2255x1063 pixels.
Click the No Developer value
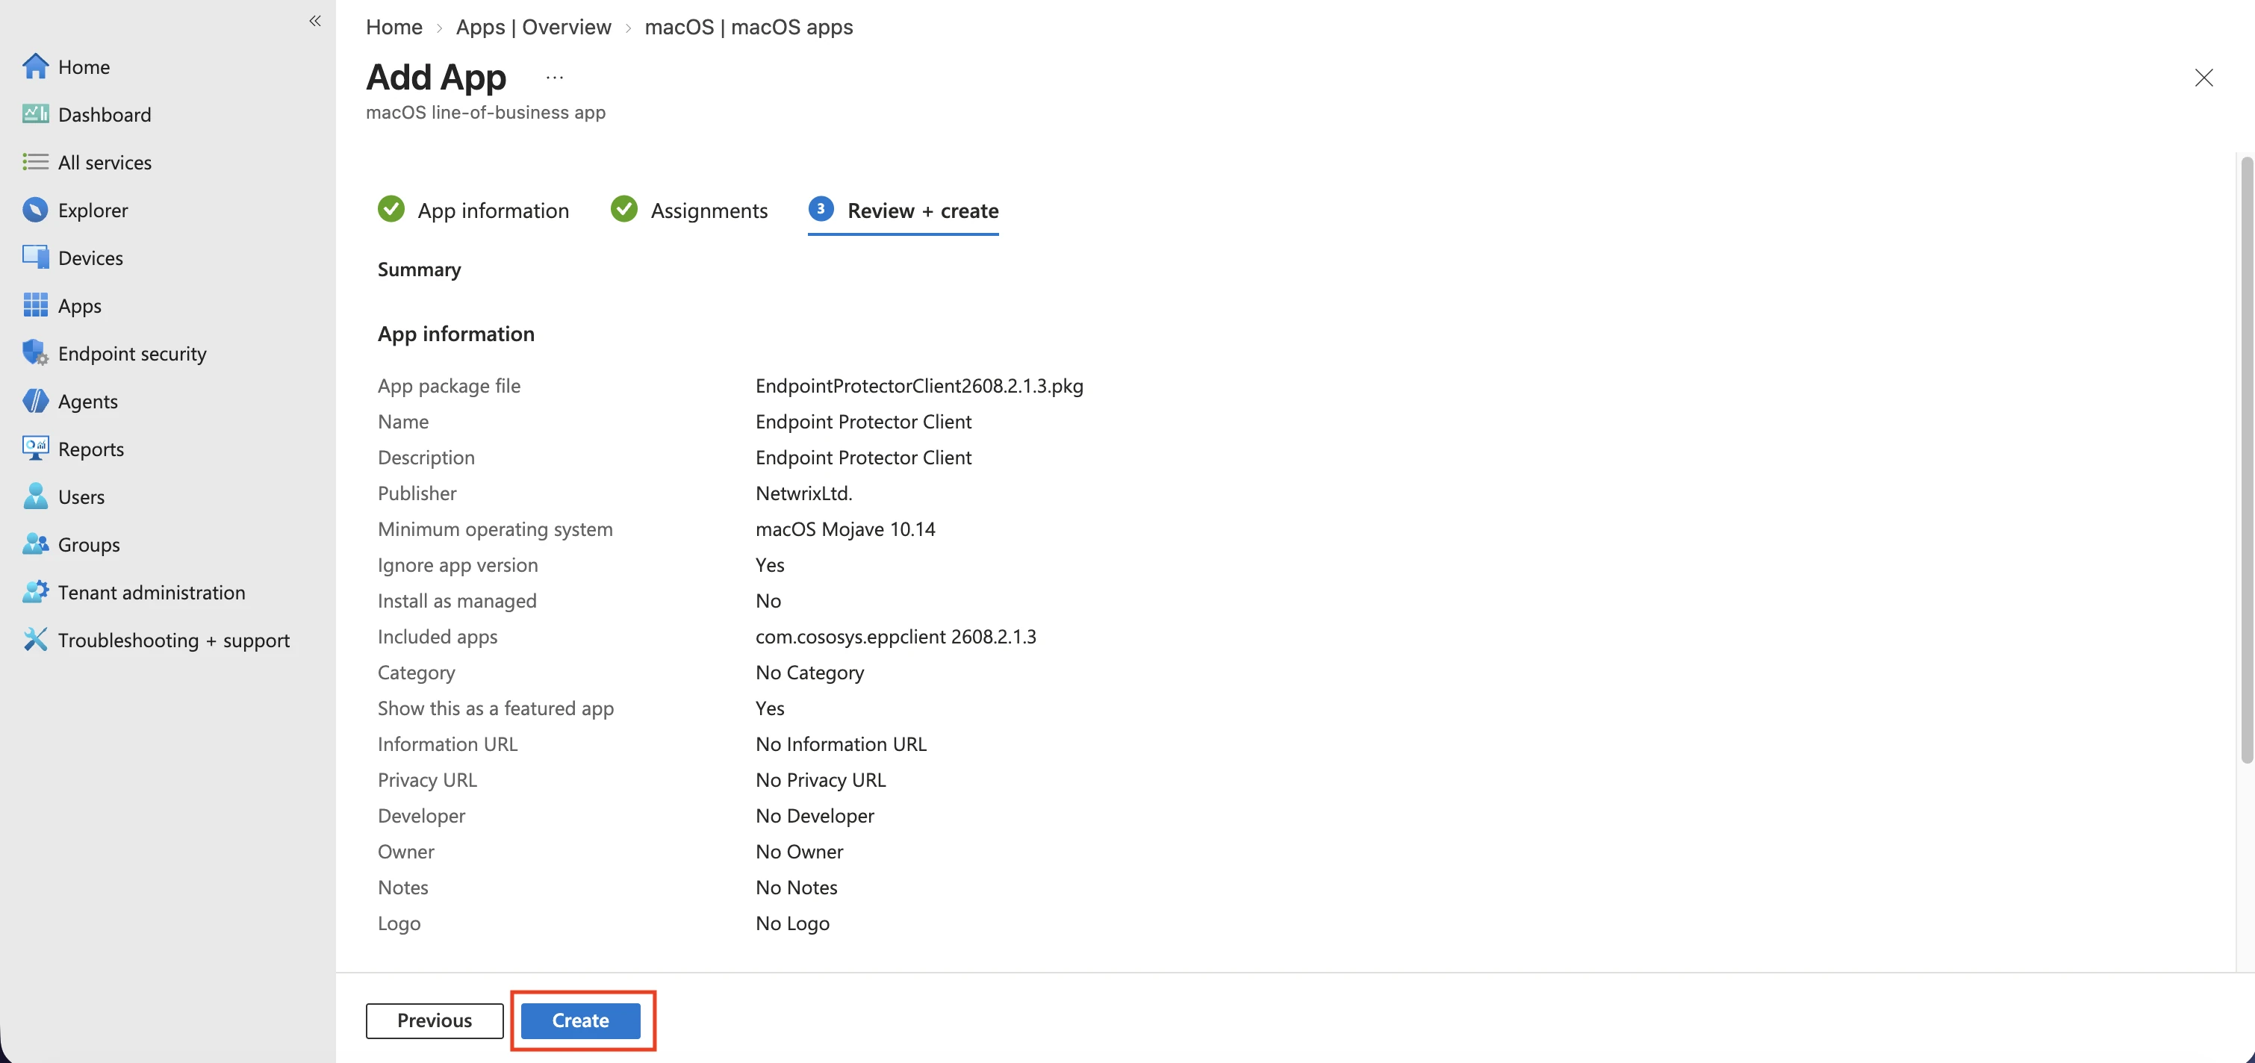point(815,815)
